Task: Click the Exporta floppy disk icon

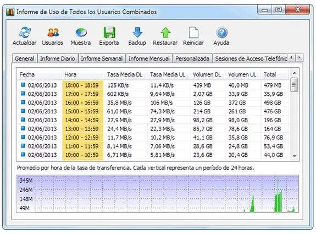Action: coord(109,32)
